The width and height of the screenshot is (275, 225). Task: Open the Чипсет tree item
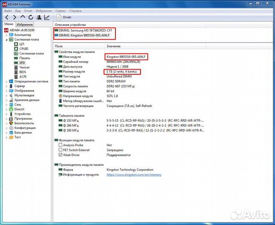click(x=22, y=67)
